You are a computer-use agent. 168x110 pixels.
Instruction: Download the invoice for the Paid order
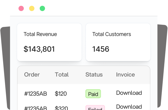pyautogui.click(x=129, y=93)
